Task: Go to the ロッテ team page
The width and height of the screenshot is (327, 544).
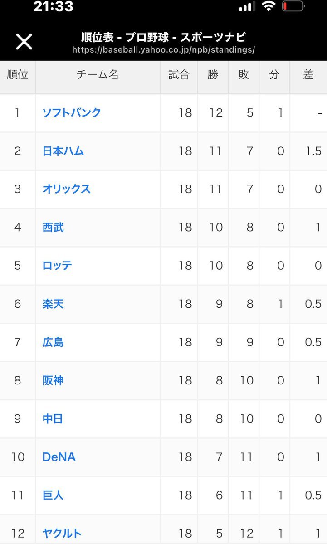Action: point(57,266)
